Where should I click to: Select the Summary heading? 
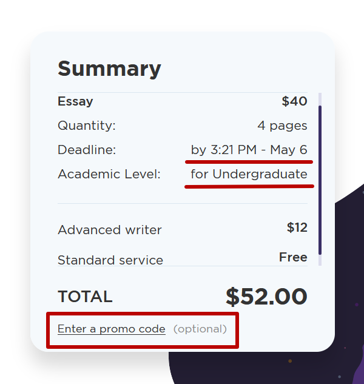[x=109, y=69]
